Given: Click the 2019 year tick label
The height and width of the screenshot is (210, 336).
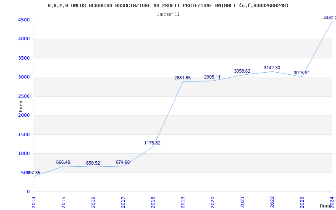Looking at the screenshot, I should [x=183, y=202].
